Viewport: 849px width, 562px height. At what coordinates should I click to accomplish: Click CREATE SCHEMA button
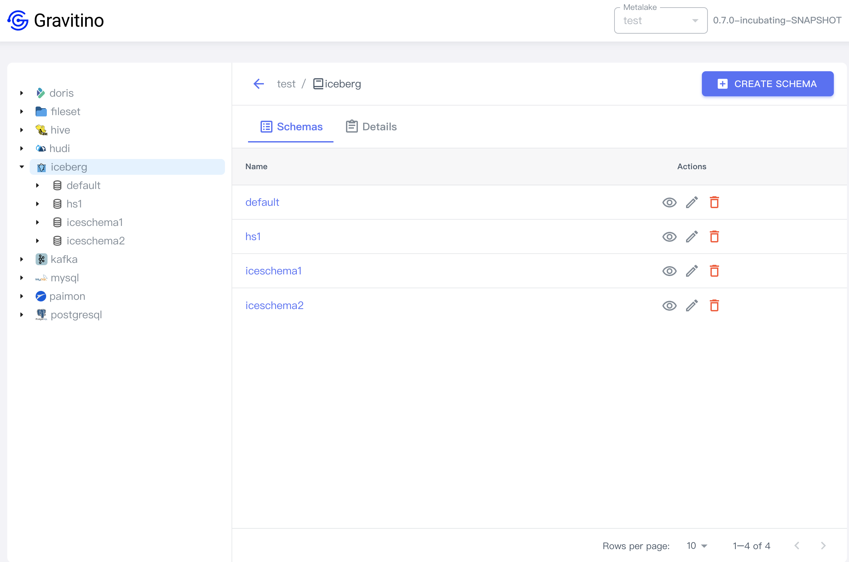tap(768, 83)
